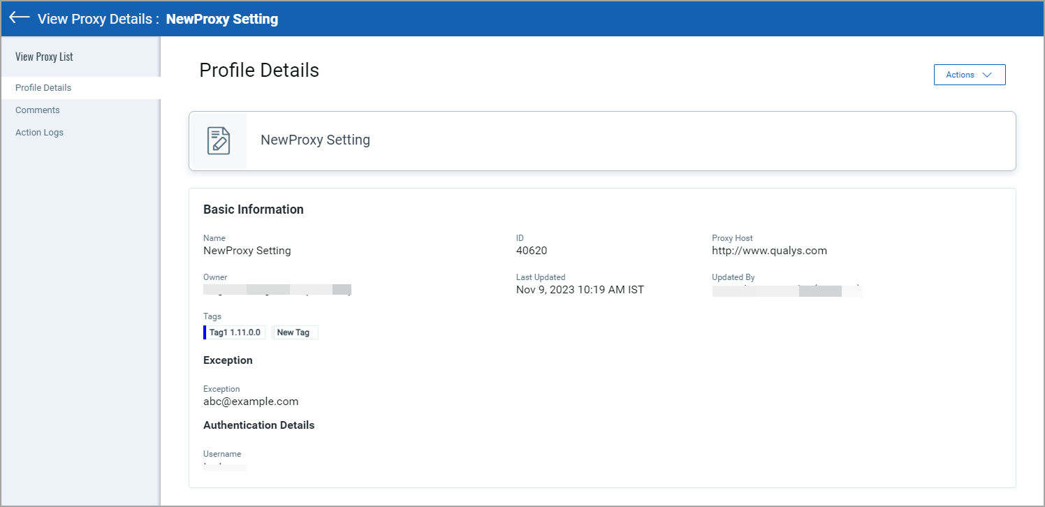The width and height of the screenshot is (1045, 507).
Task: Click the Profile Details page heading
Action: pyautogui.click(x=259, y=71)
